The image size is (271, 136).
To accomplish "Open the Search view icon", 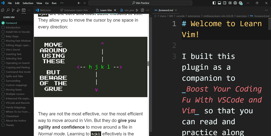I will click(8, 10).
